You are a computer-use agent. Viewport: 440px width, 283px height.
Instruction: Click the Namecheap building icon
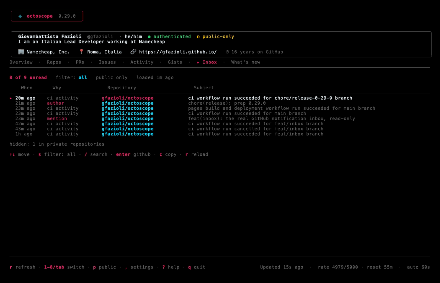click(21, 52)
